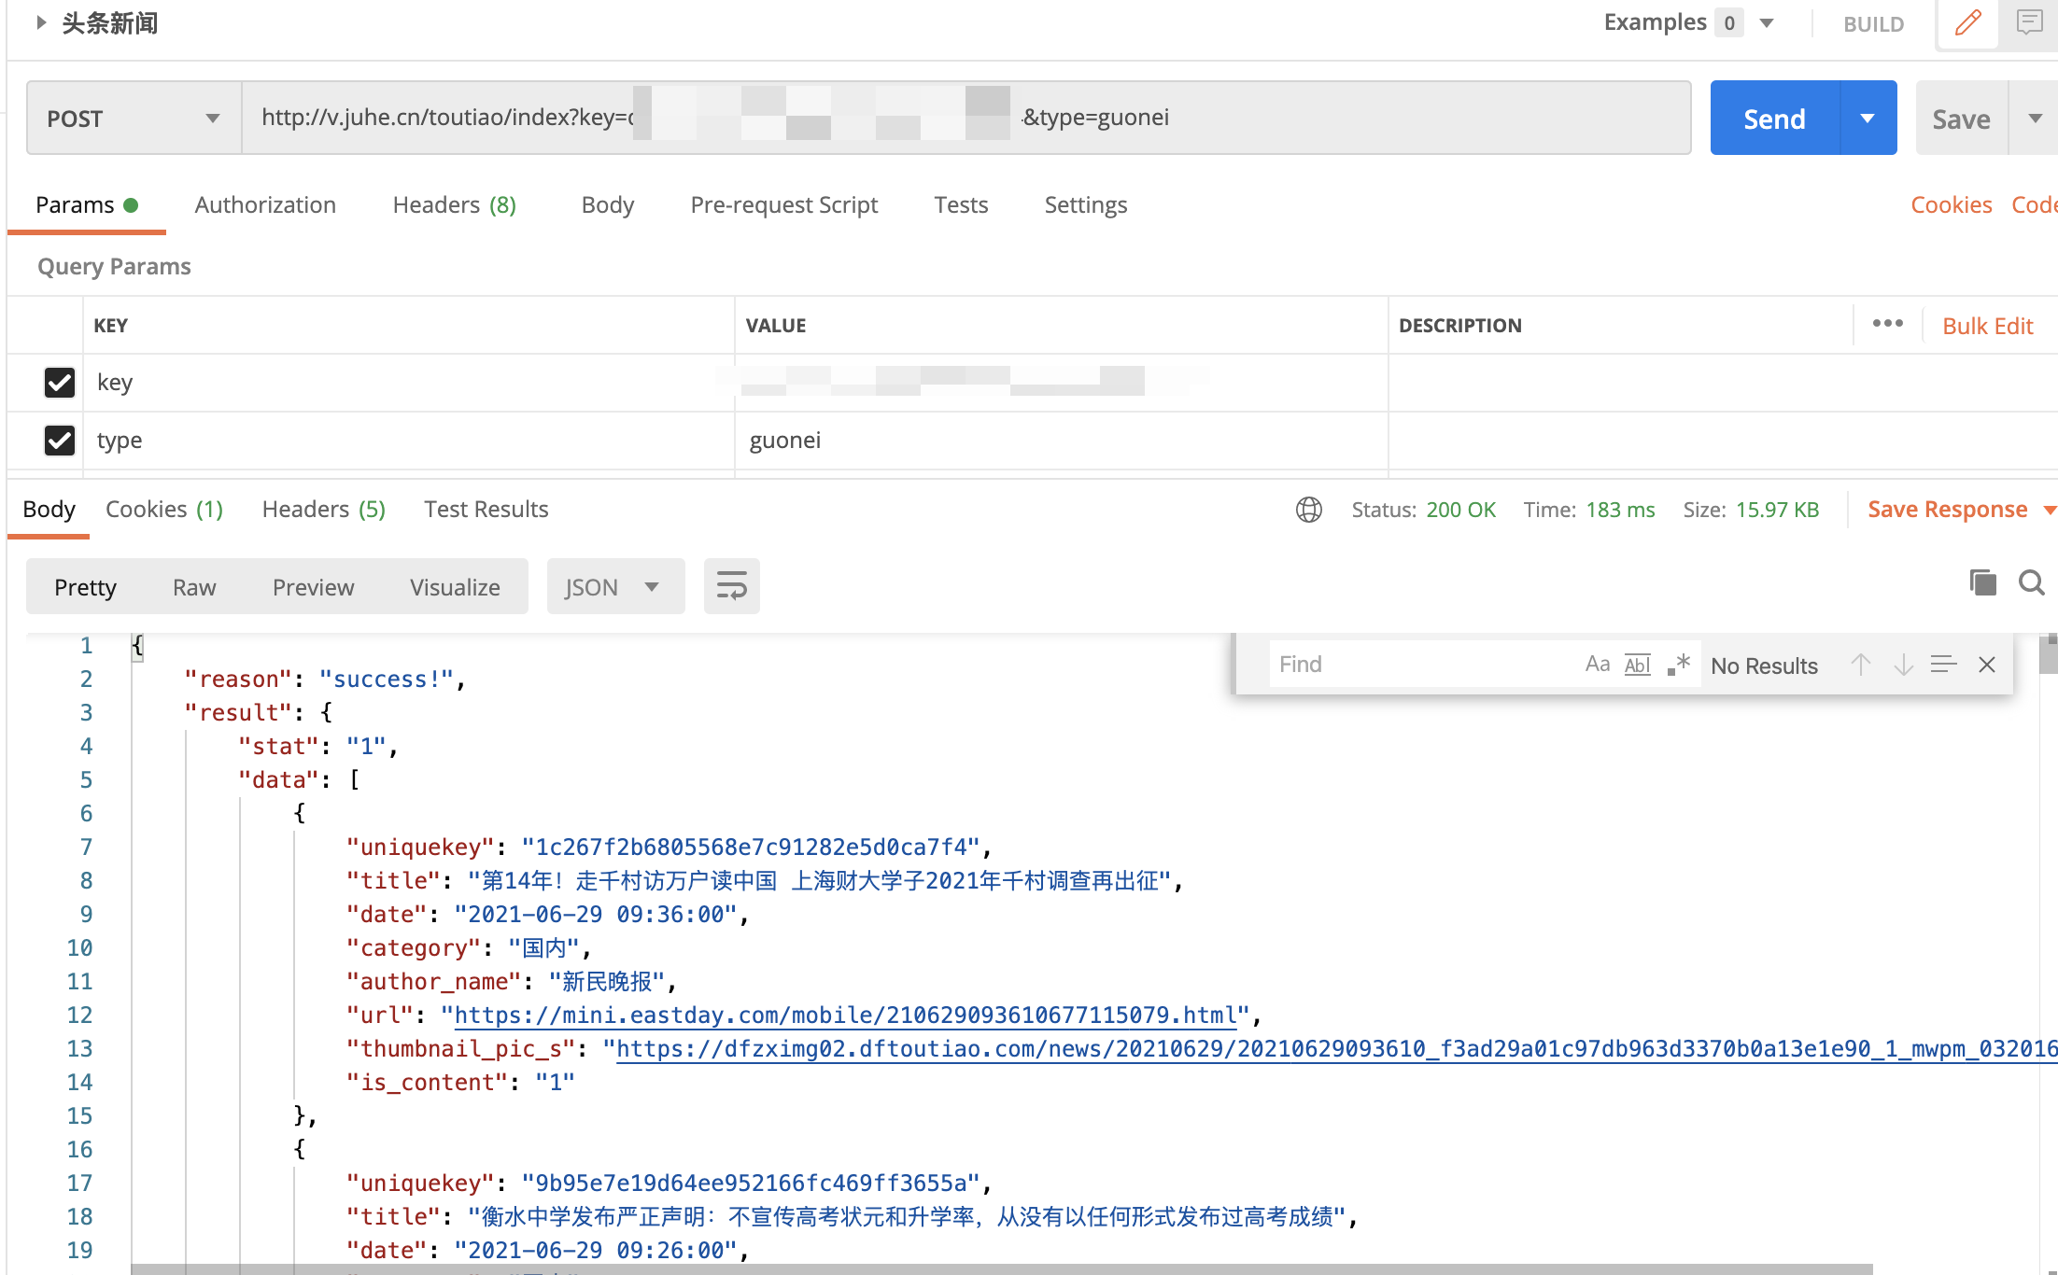Image resolution: width=2058 pixels, height=1275 pixels.
Task: Click the pencil edit icon
Action: click(x=1967, y=22)
